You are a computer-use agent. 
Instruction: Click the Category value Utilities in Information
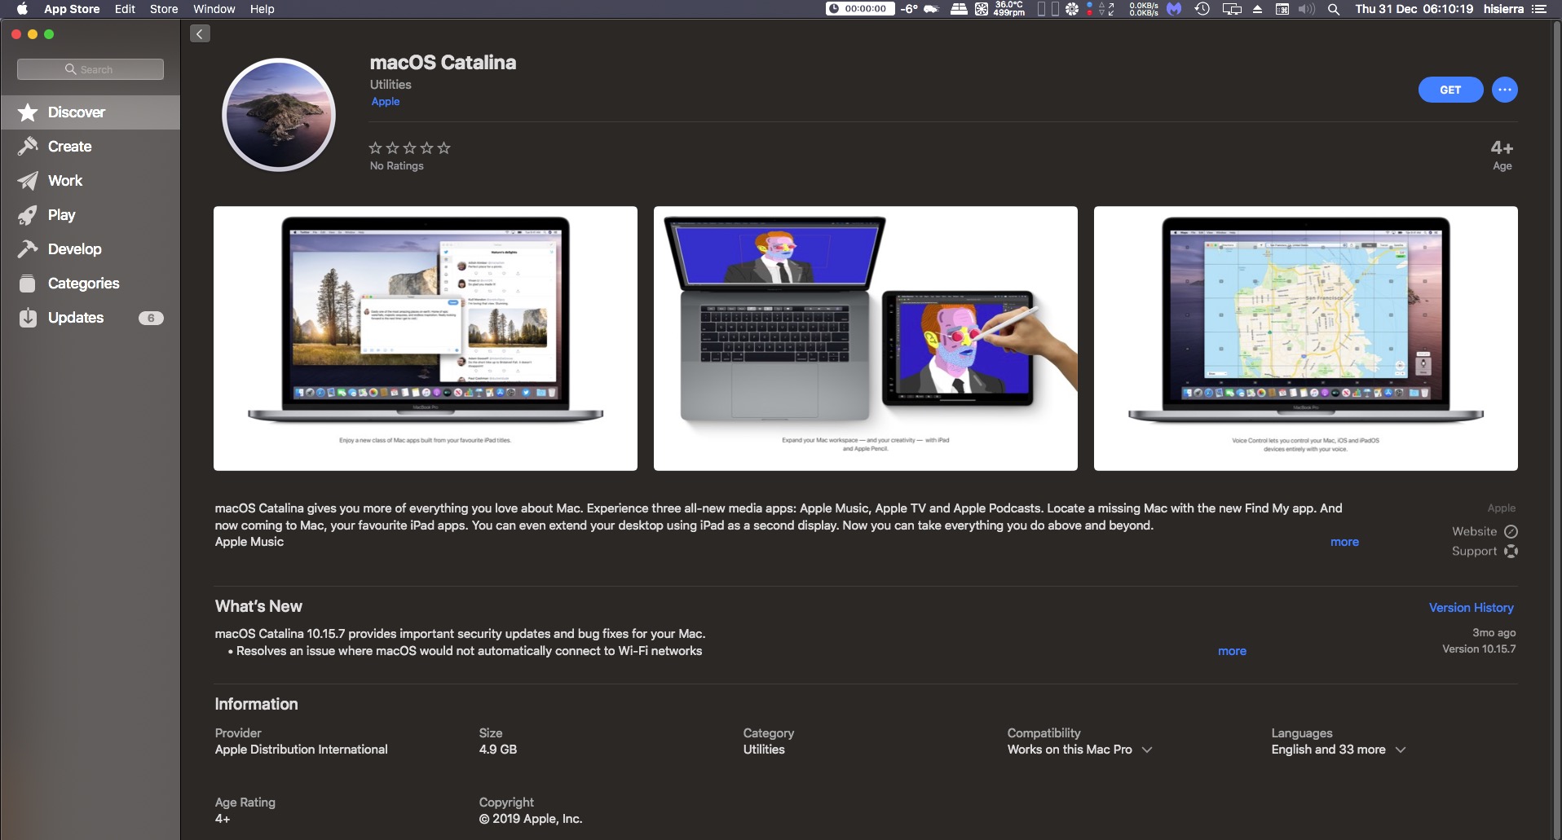coord(764,750)
